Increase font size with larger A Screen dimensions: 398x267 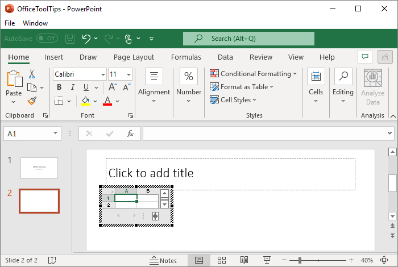(x=113, y=87)
